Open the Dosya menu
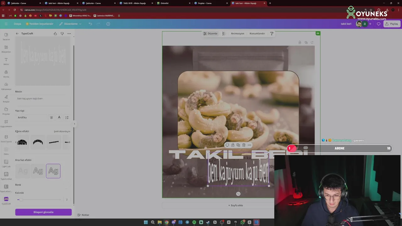The image size is (402, 226). point(17,24)
